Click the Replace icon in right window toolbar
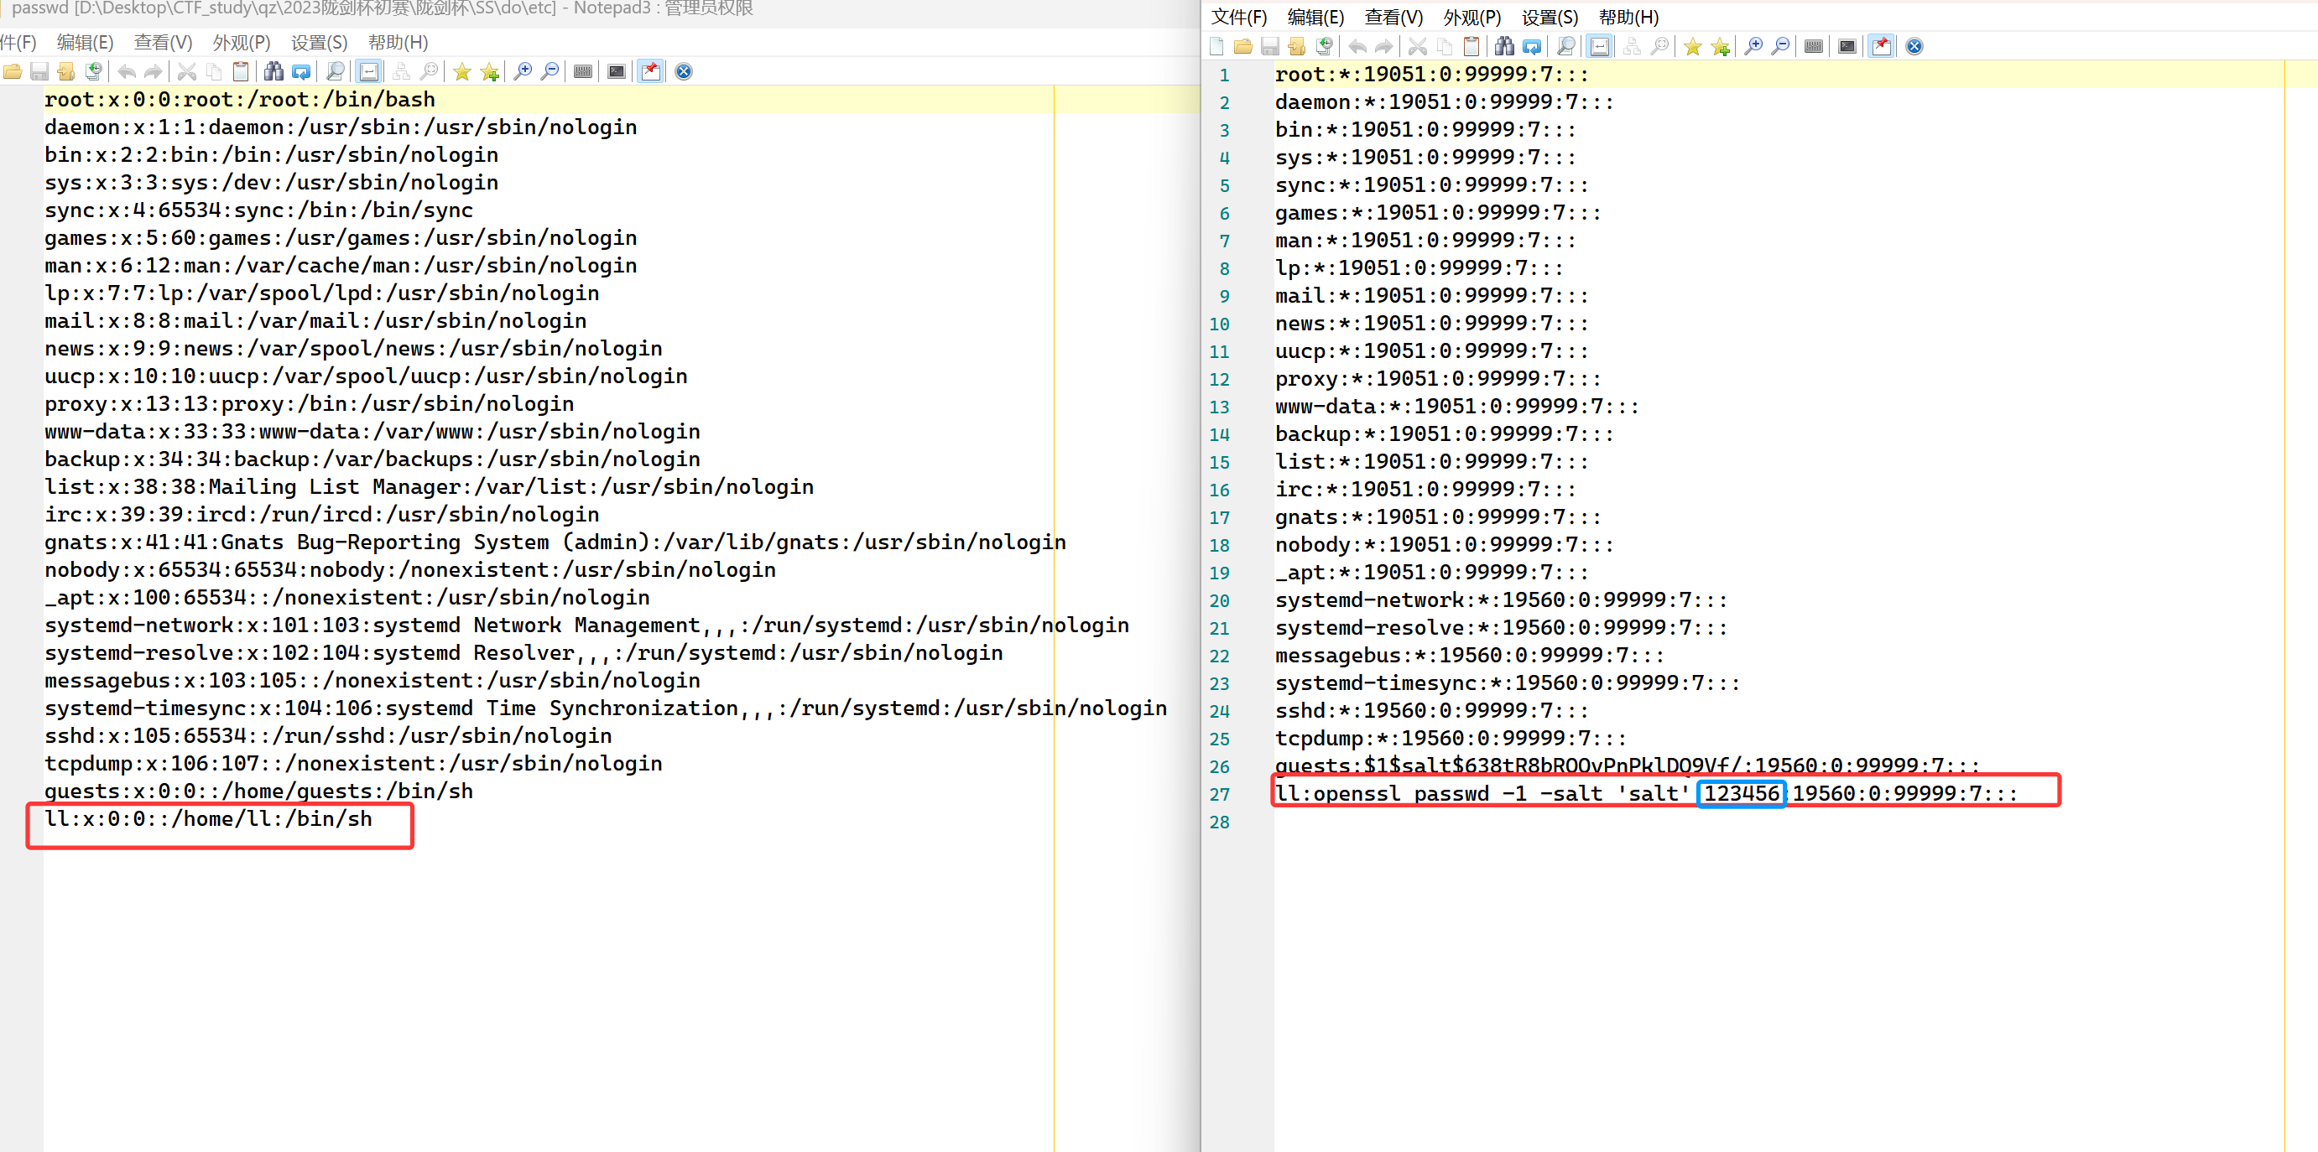 click(x=1532, y=47)
